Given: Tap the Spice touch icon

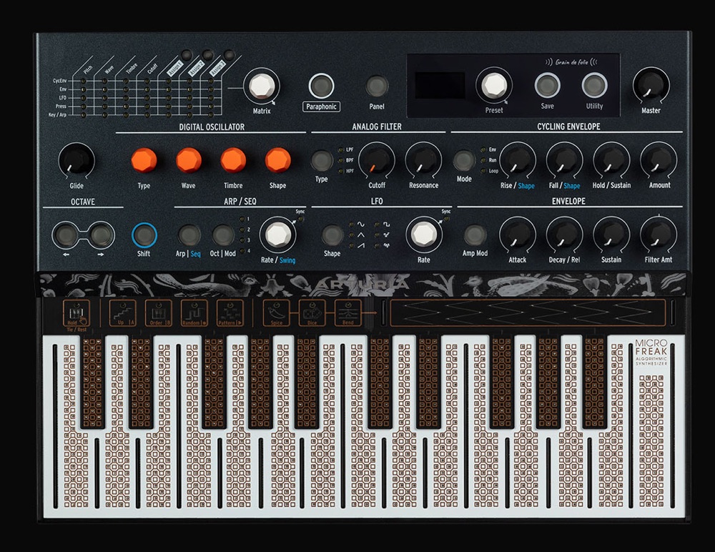Looking at the screenshot, I should (x=276, y=313).
